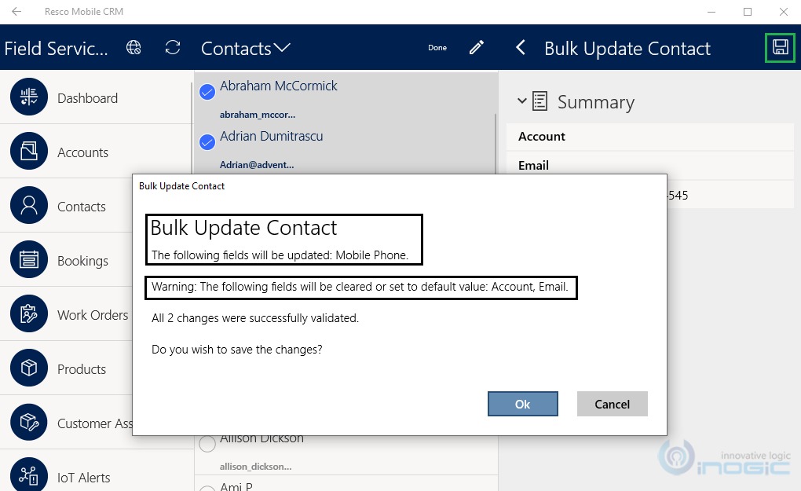Image resolution: width=801 pixels, height=491 pixels.
Task: Select the Work Orders menu label
Action: click(x=93, y=315)
